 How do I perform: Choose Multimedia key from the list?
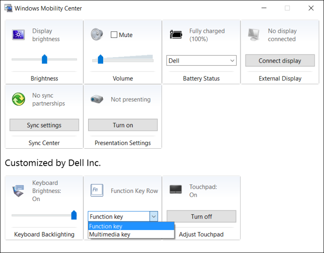[110, 234]
